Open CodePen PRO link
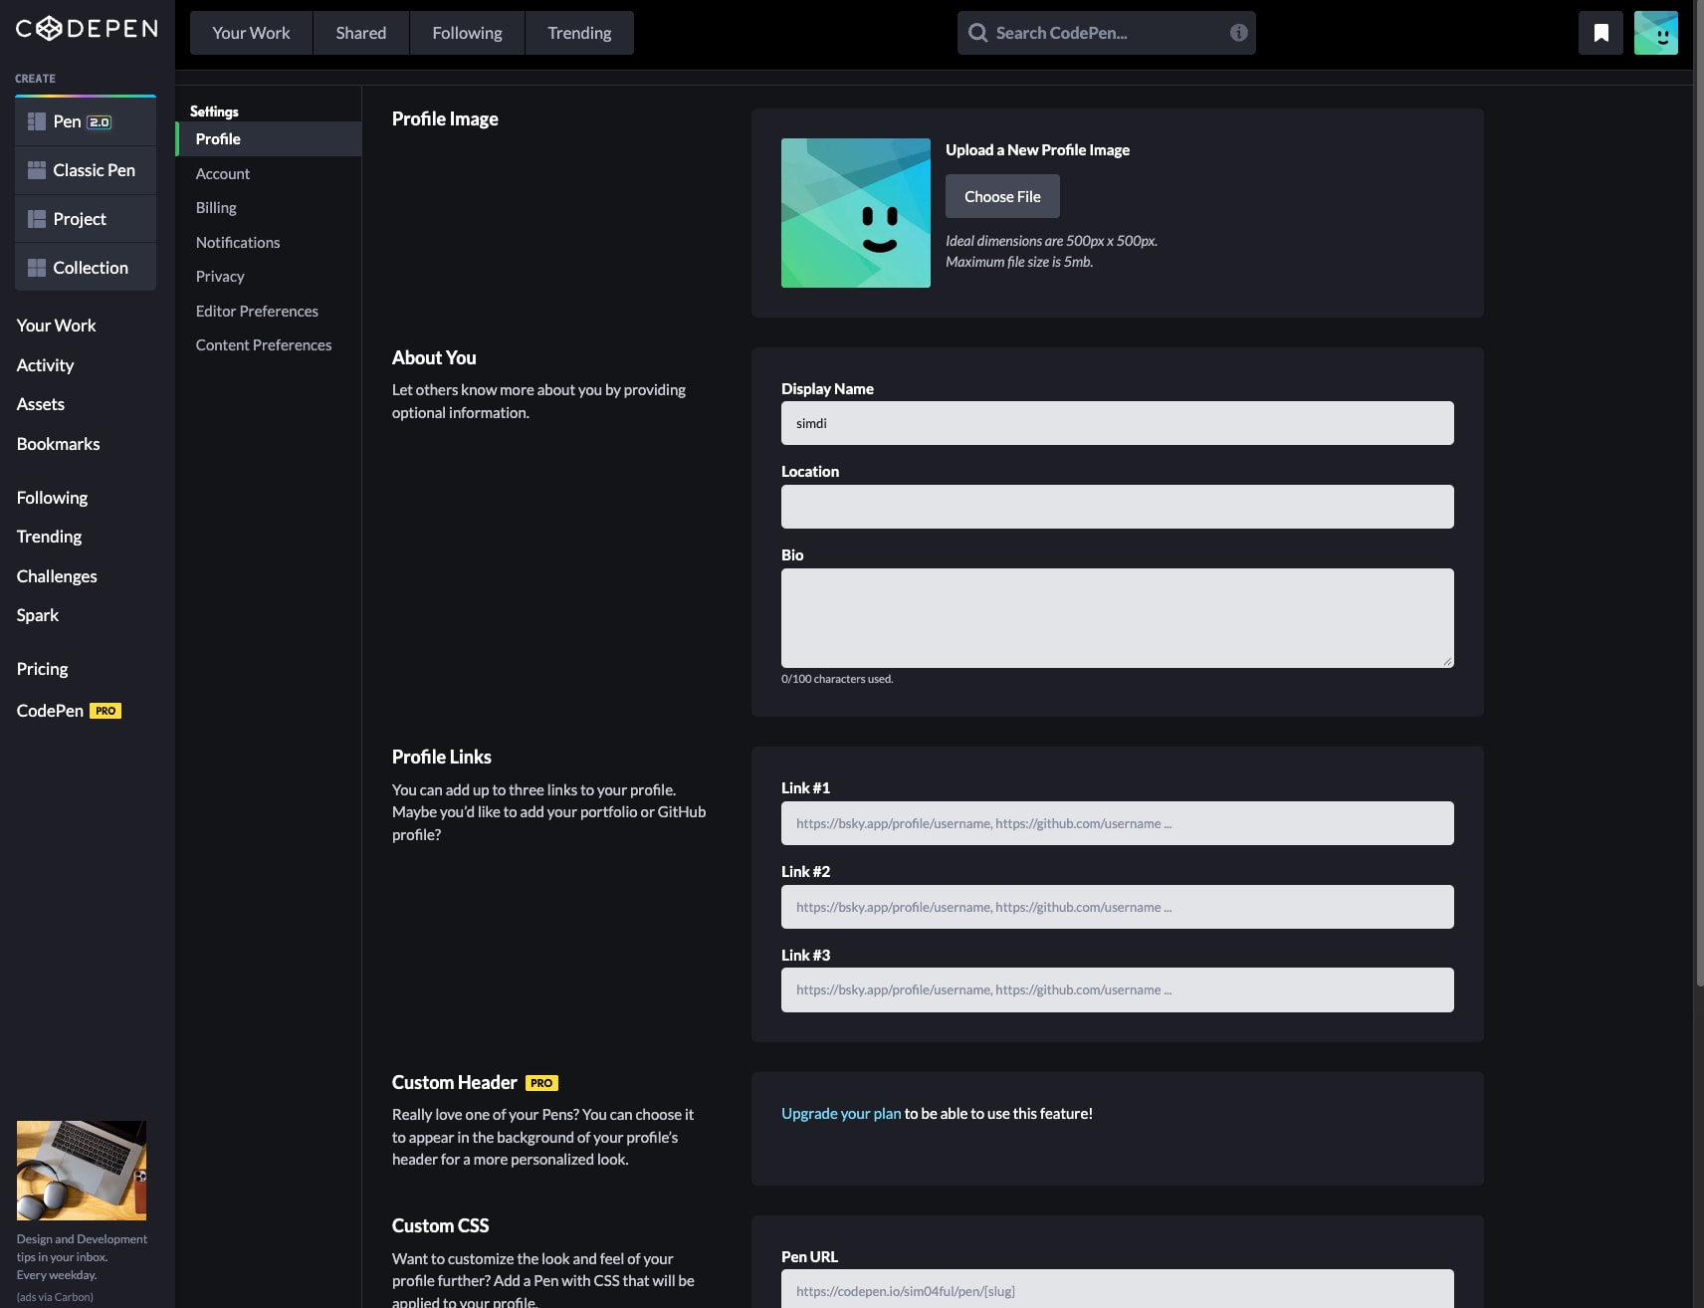Viewport: 1704px width, 1308px height. [x=69, y=711]
